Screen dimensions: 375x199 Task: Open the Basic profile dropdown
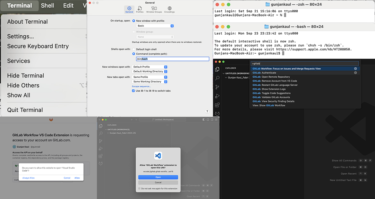[155, 26]
